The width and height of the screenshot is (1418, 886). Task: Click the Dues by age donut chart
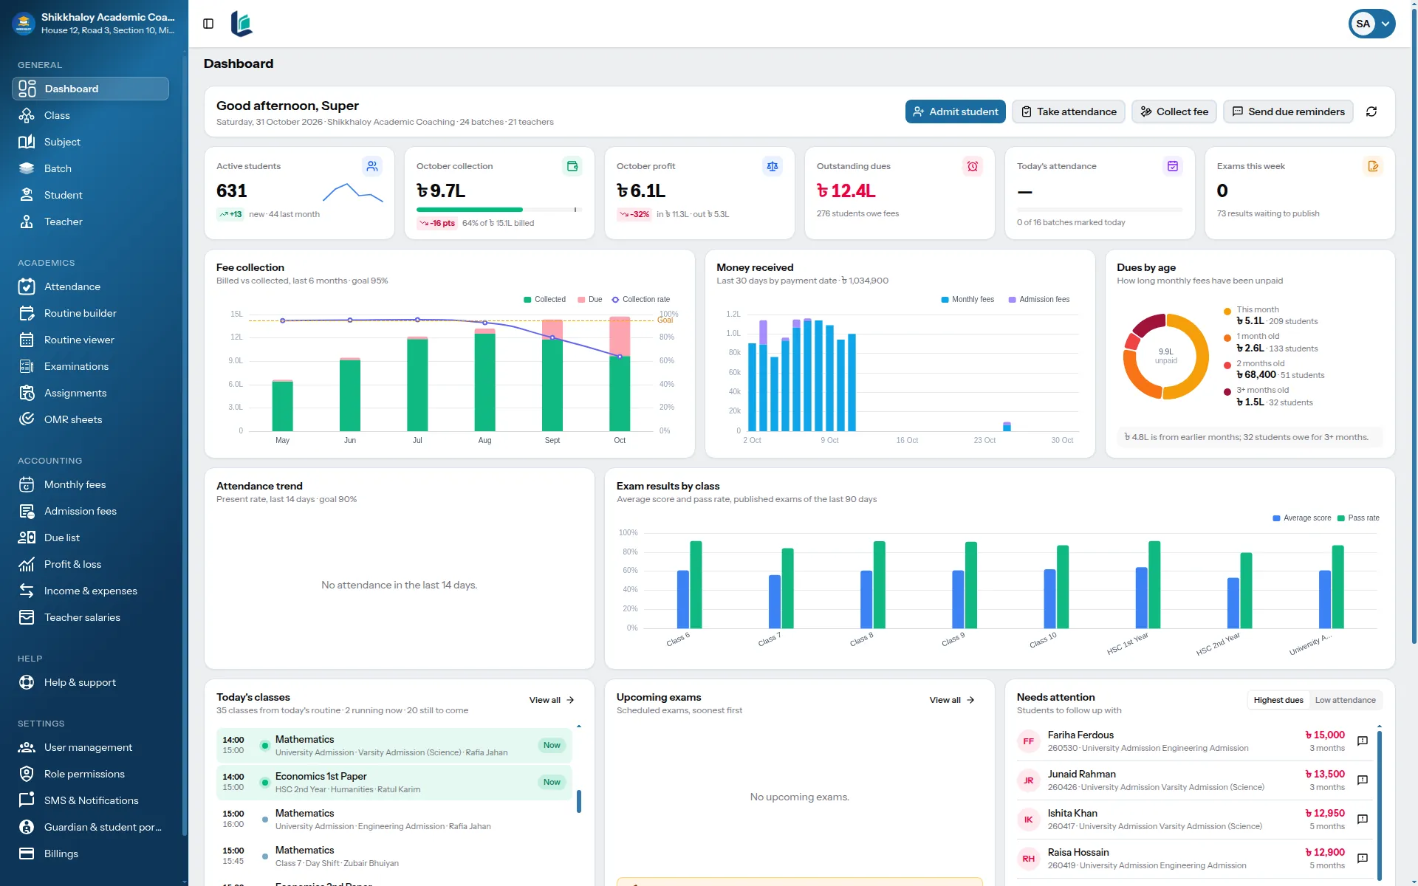click(x=1165, y=357)
